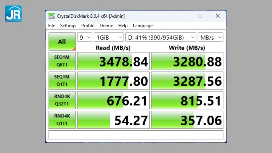
Task: Open the Theme menu
Action: point(106,26)
